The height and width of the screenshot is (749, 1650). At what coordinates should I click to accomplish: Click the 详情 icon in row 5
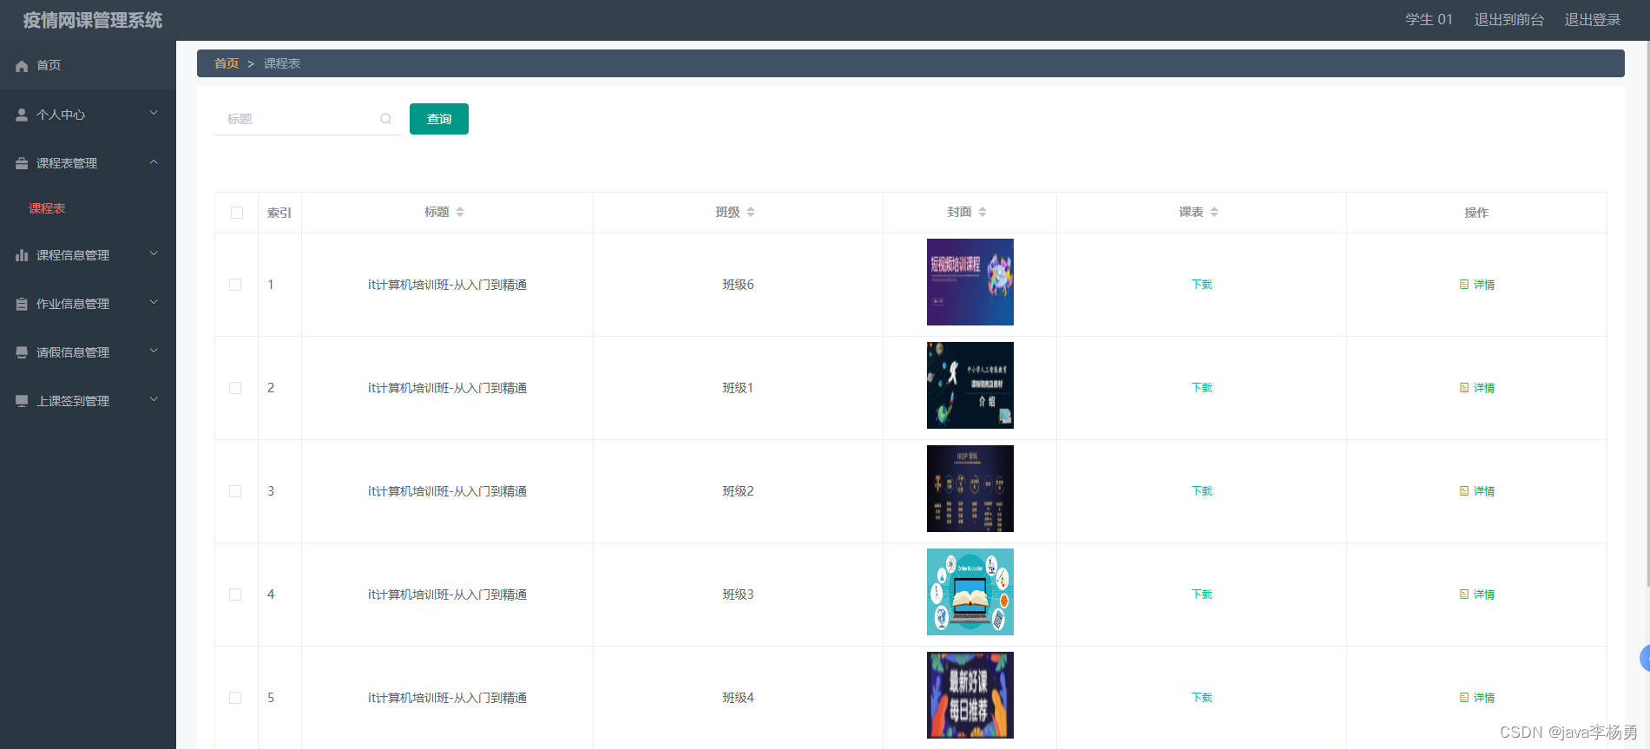1464,698
